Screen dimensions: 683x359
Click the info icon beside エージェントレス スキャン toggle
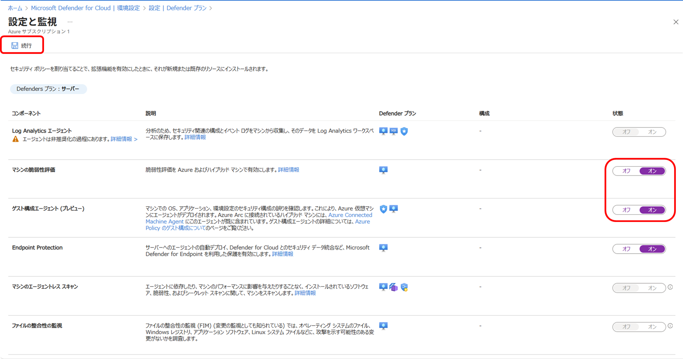point(670,287)
